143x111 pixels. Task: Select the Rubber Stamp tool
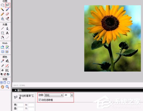[x=7, y=19]
